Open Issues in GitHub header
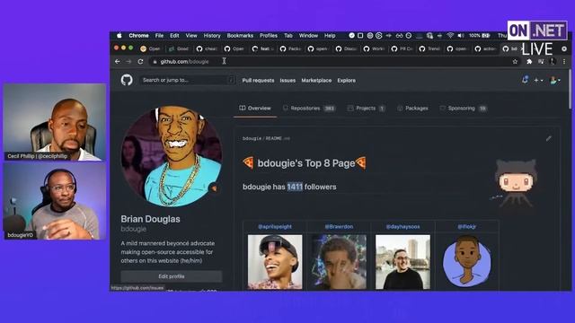The height and width of the screenshot is (323, 575). click(x=287, y=80)
